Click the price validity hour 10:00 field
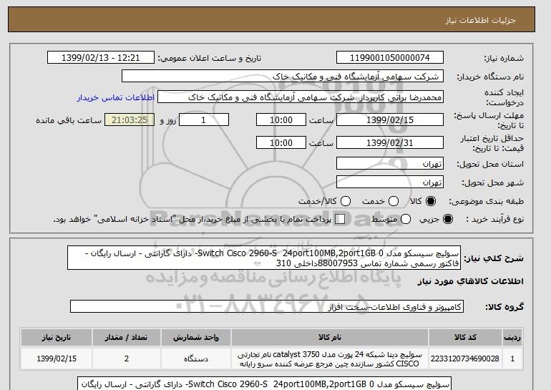Viewport: 551px width, 390px height. tap(281, 142)
